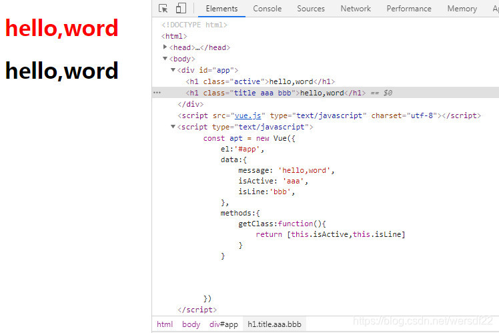Screen dimensions: 499x333
Task: Click the == $0 marker text
Action: [x=382, y=93]
